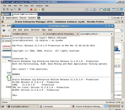Reset the virtual machine via reset icon
Screen dimensions: 125x110
43,9
